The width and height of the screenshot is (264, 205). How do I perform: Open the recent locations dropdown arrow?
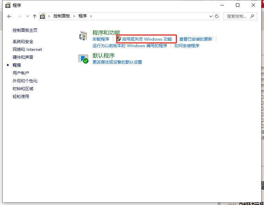[x=27, y=16]
